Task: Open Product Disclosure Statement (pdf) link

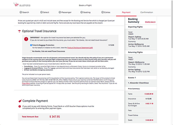Action: [80, 48]
